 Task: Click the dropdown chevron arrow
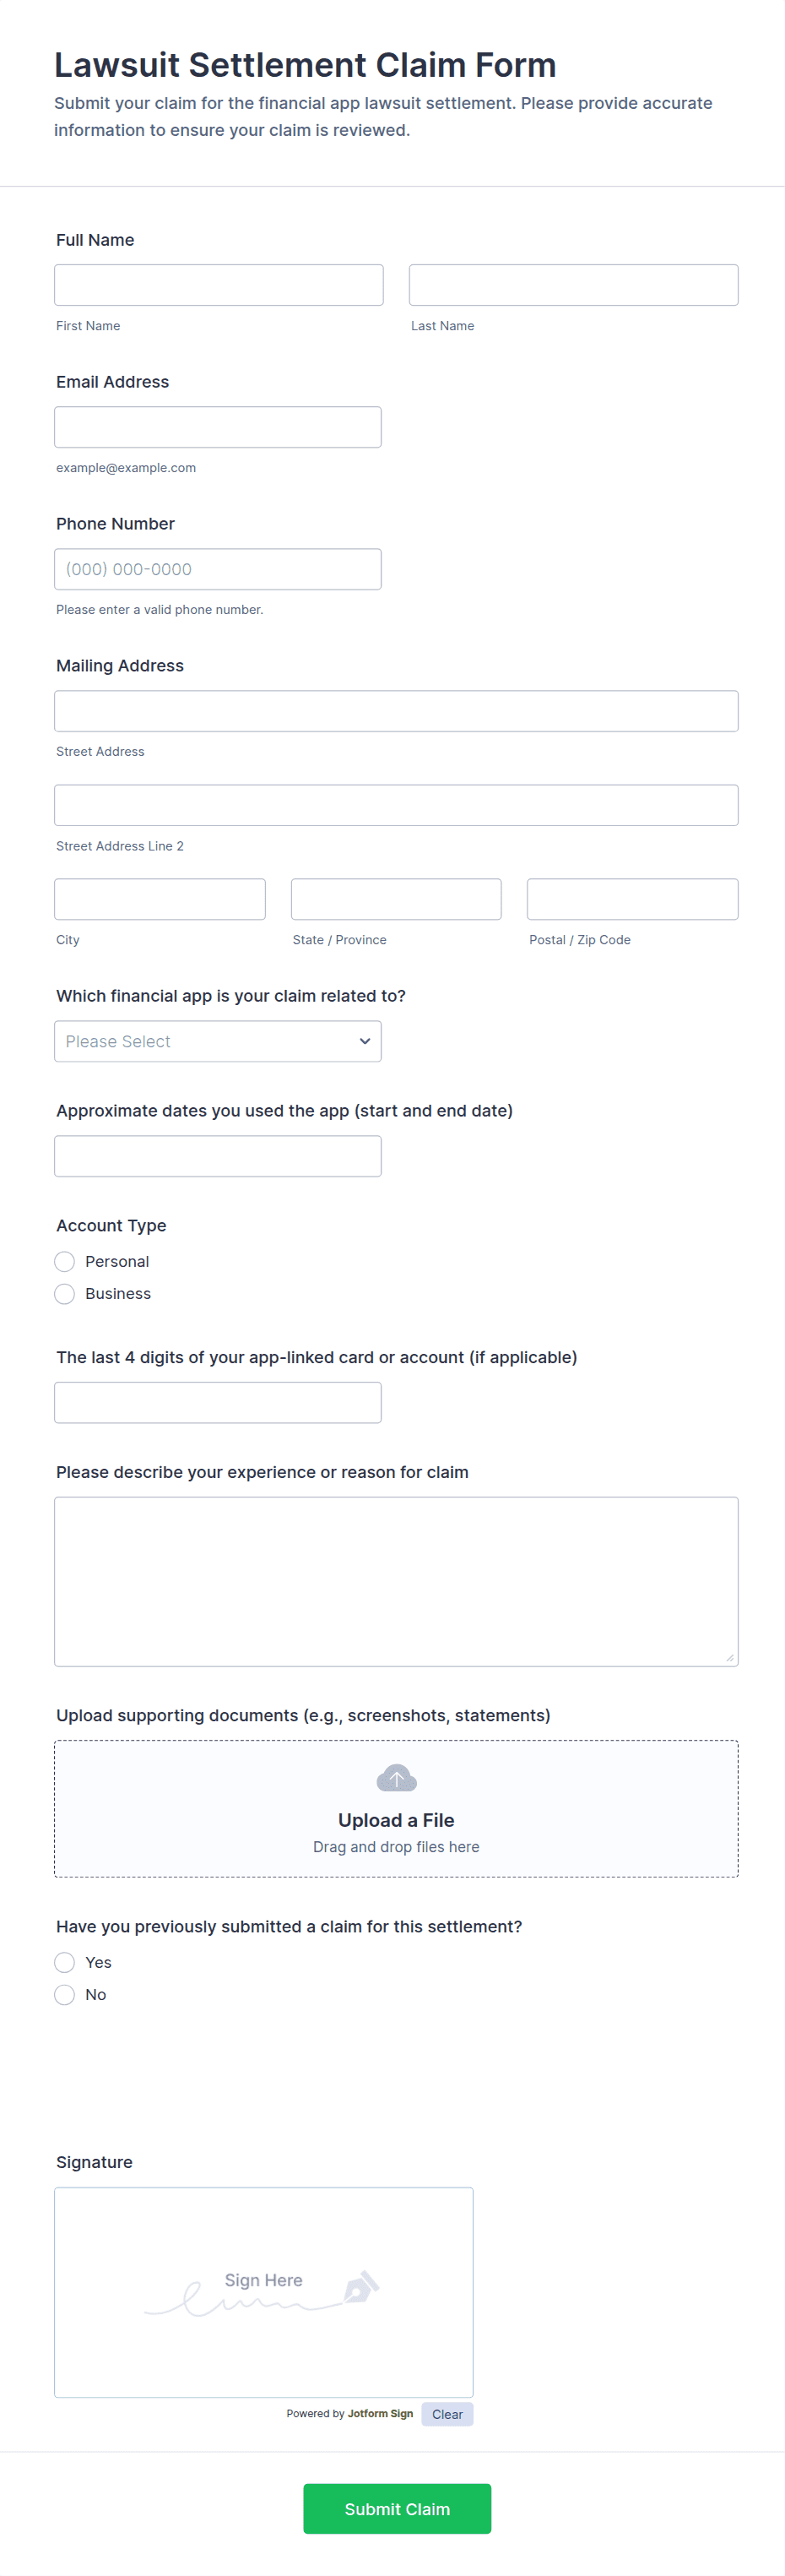click(365, 1041)
